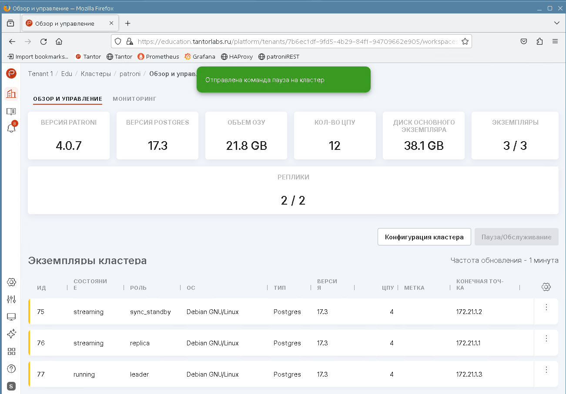Open the documentation book icon in sidebar
This screenshot has width=566, height=394.
pyautogui.click(x=11, y=112)
